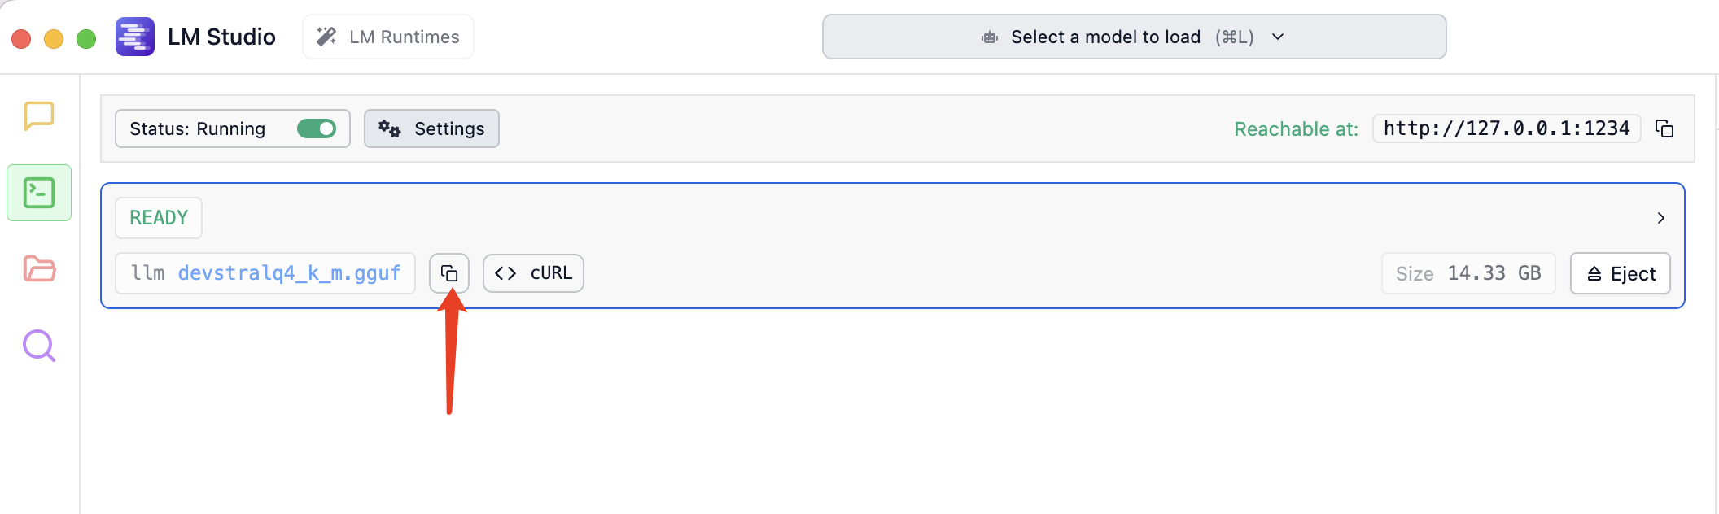
Task: Click the magic wand icon in LM Runtimes
Action: point(326,37)
